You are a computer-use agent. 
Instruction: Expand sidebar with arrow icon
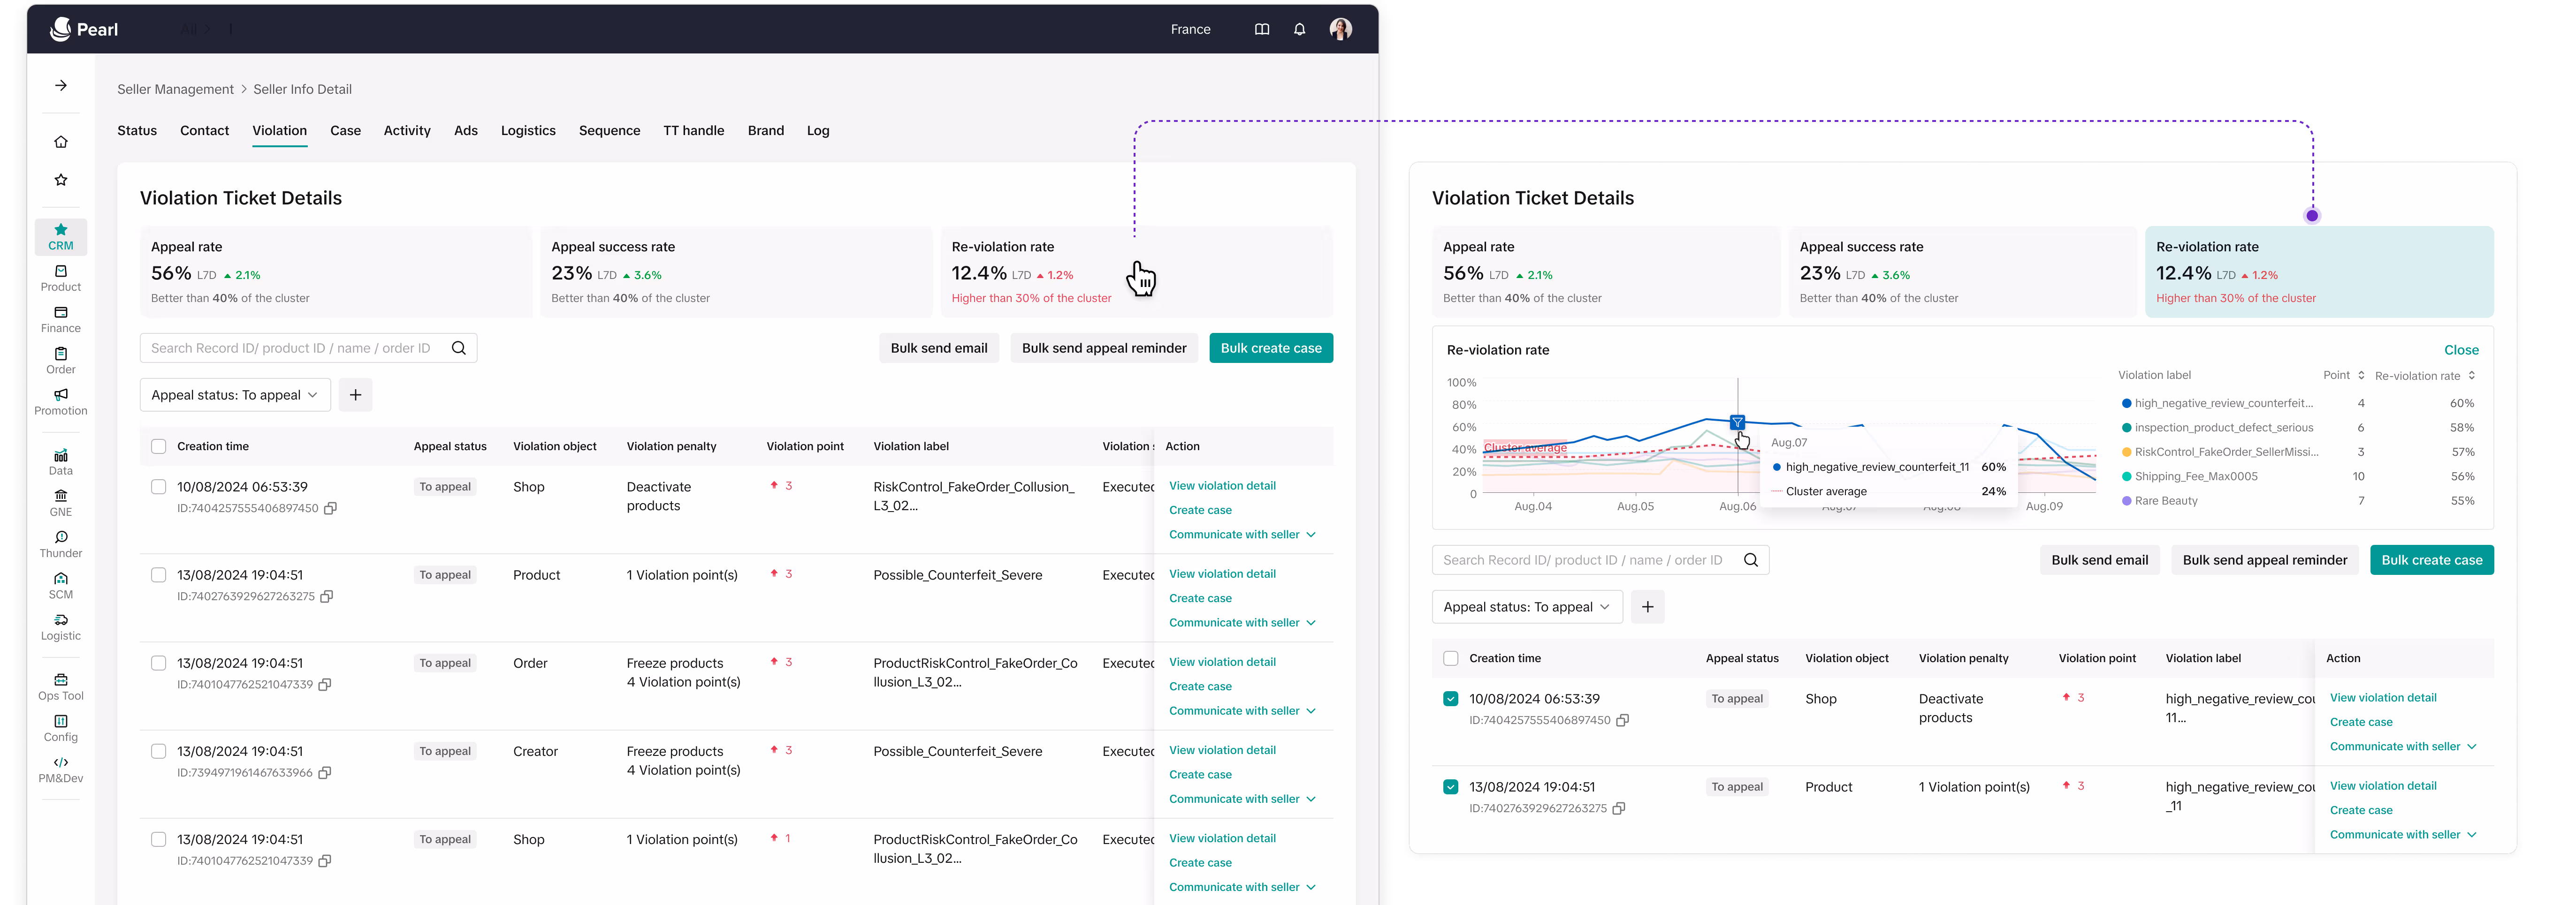pos(61,86)
